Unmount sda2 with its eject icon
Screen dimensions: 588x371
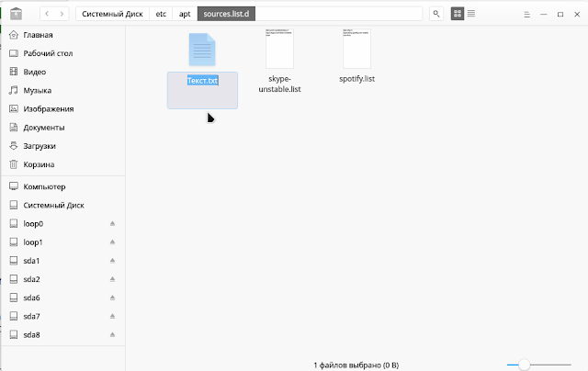(x=112, y=279)
